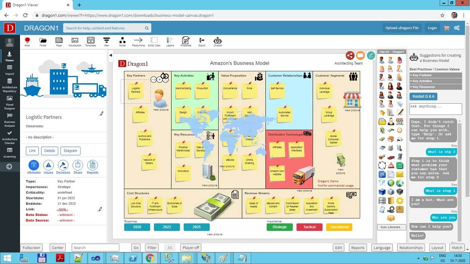Image resolution: width=470 pixels, height=264 pixels.
Task: Edit the Logistic Partners title pencil icon
Action: point(101,113)
